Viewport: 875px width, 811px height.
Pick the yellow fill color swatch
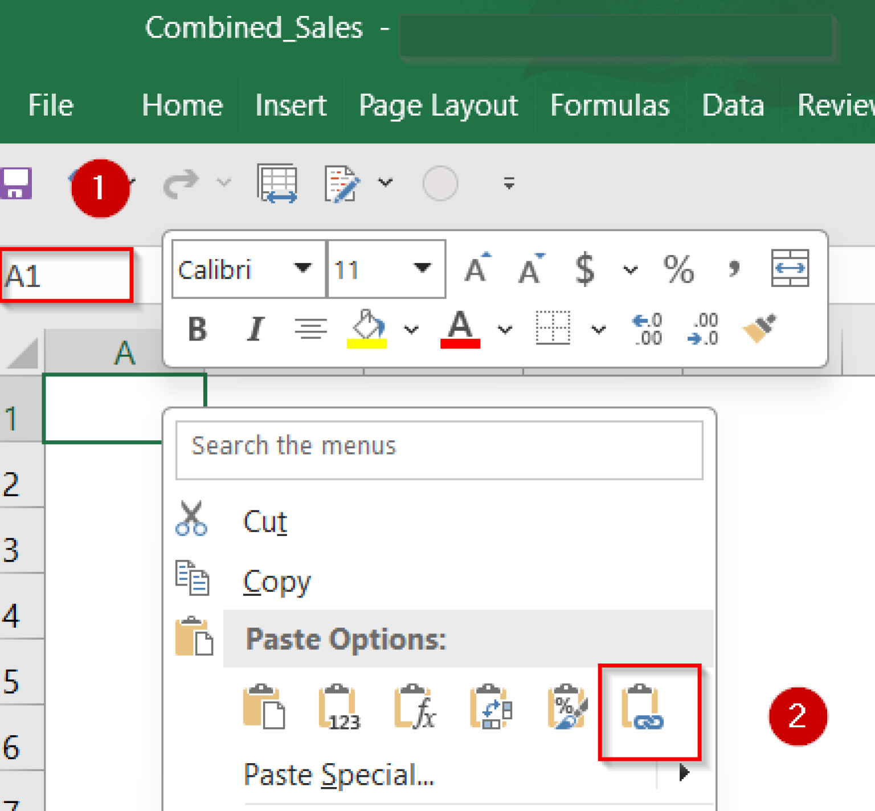click(367, 342)
